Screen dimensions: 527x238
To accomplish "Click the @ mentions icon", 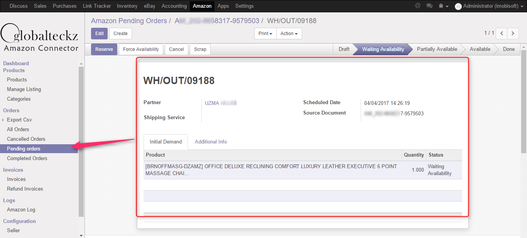I will click(418, 6).
